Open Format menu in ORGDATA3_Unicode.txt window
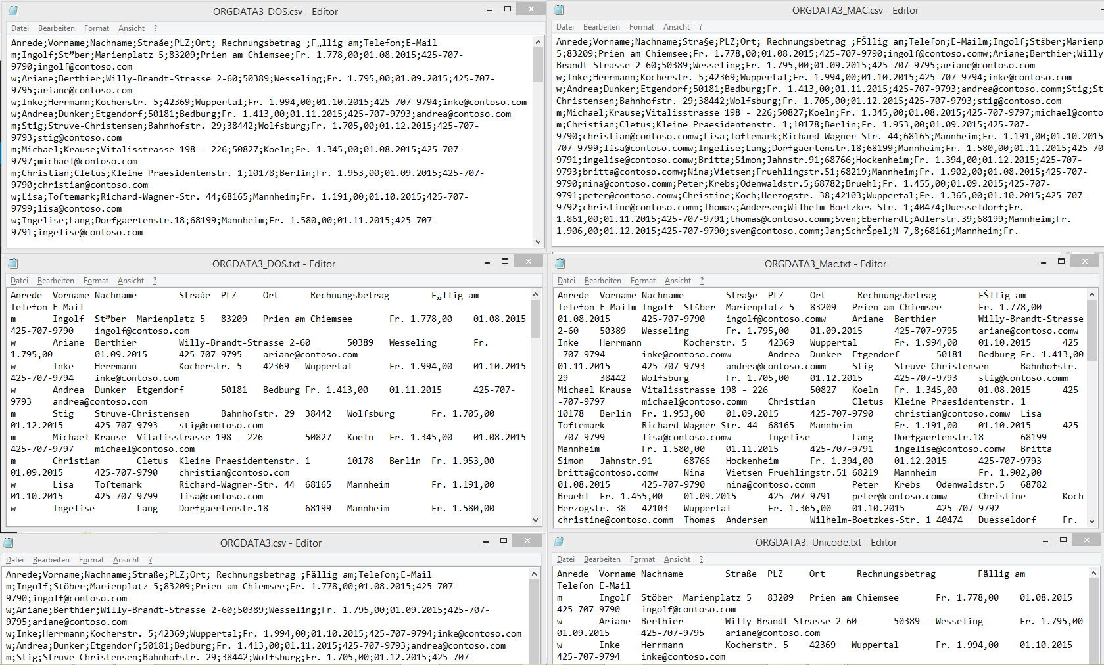 (x=642, y=559)
